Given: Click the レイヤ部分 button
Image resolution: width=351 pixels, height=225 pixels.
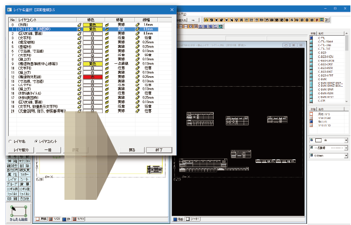Looking at the screenshot, I should pyautogui.click(x=21, y=150).
